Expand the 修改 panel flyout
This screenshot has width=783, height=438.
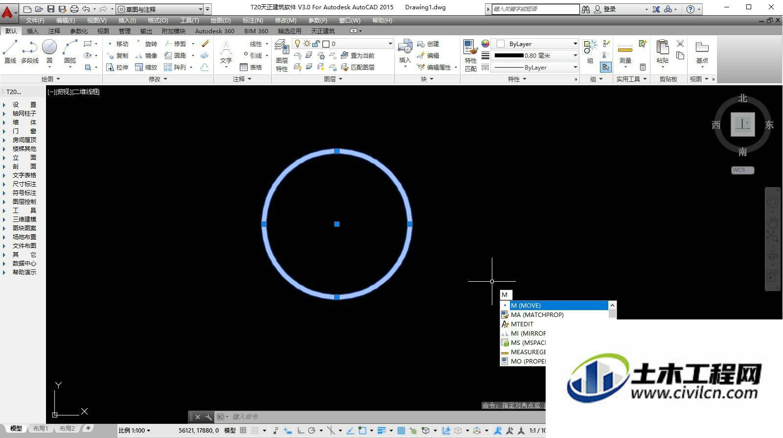click(158, 79)
